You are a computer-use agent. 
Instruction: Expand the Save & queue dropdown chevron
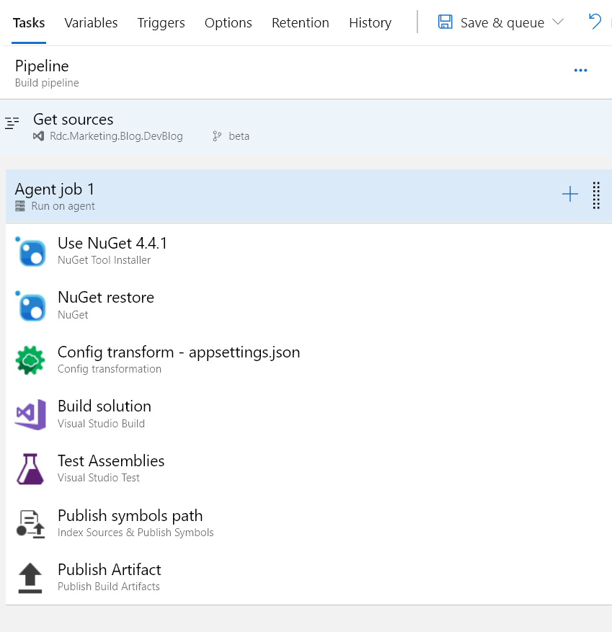[x=557, y=22]
